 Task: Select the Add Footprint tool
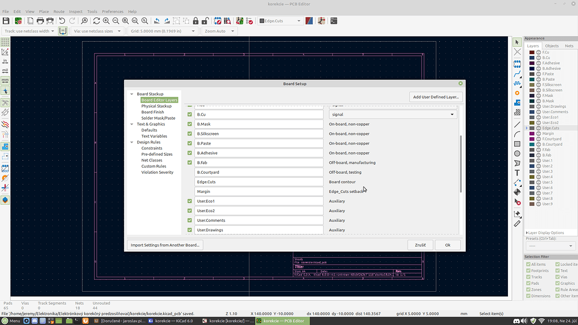click(x=518, y=64)
